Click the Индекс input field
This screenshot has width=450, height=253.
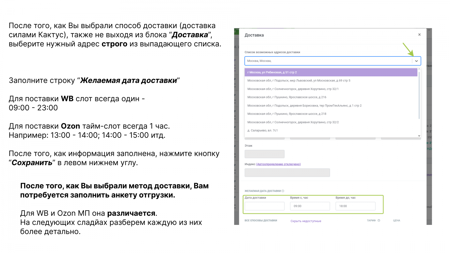pyautogui.click(x=287, y=172)
